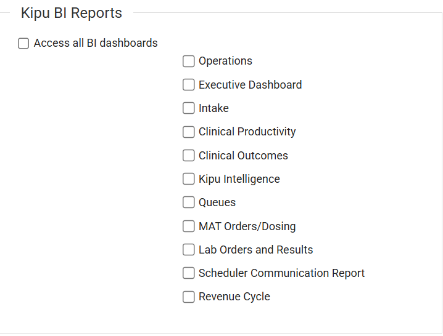This screenshot has width=443, height=336.
Task: Toggle the Intake checkbox
Action: [189, 108]
